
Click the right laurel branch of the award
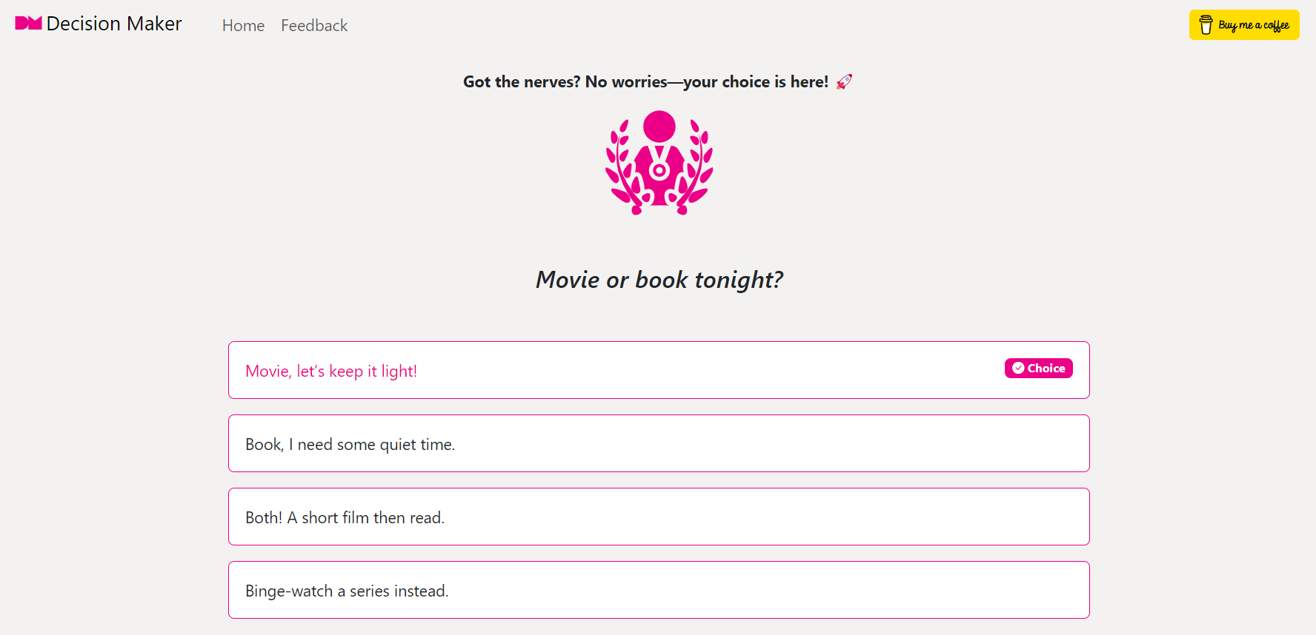pyautogui.click(x=698, y=167)
